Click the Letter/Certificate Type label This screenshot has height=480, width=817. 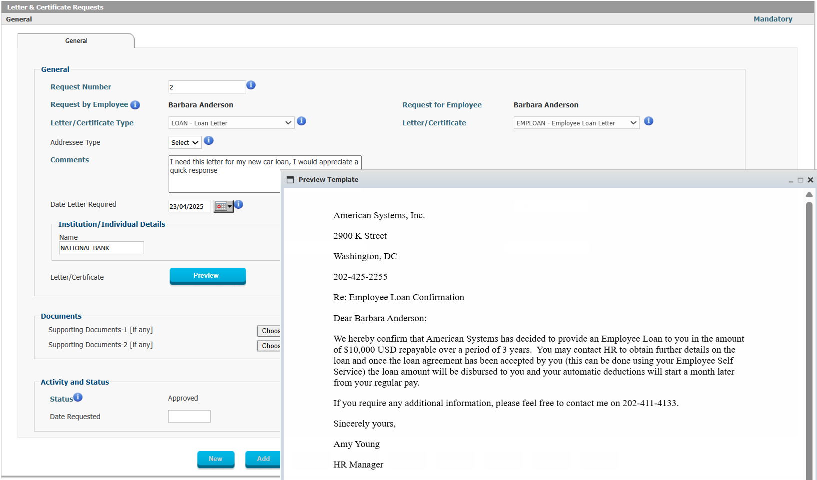pos(92,123)
